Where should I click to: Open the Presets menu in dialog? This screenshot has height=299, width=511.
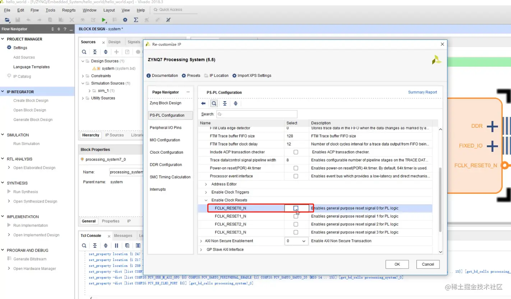(x=191, y=76)
